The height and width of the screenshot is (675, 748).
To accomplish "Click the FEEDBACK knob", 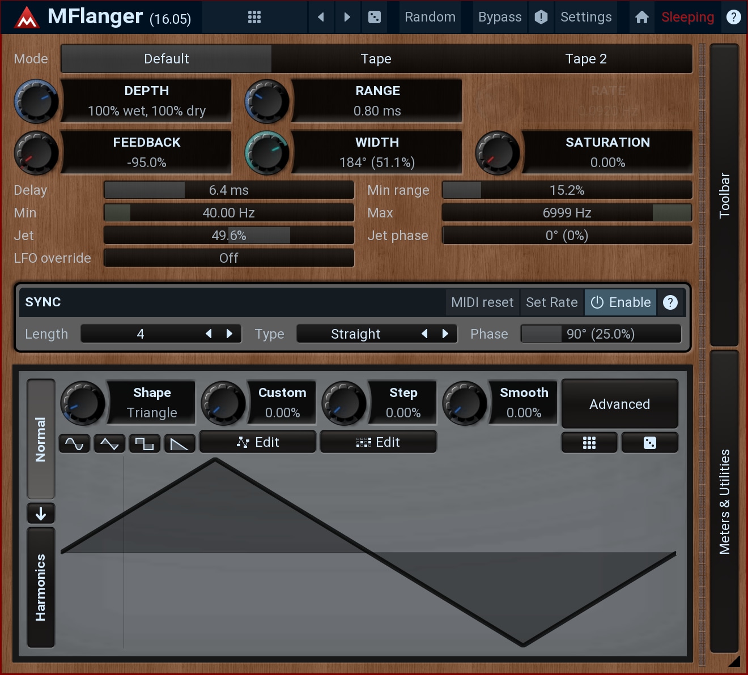I will pos(37,153).
